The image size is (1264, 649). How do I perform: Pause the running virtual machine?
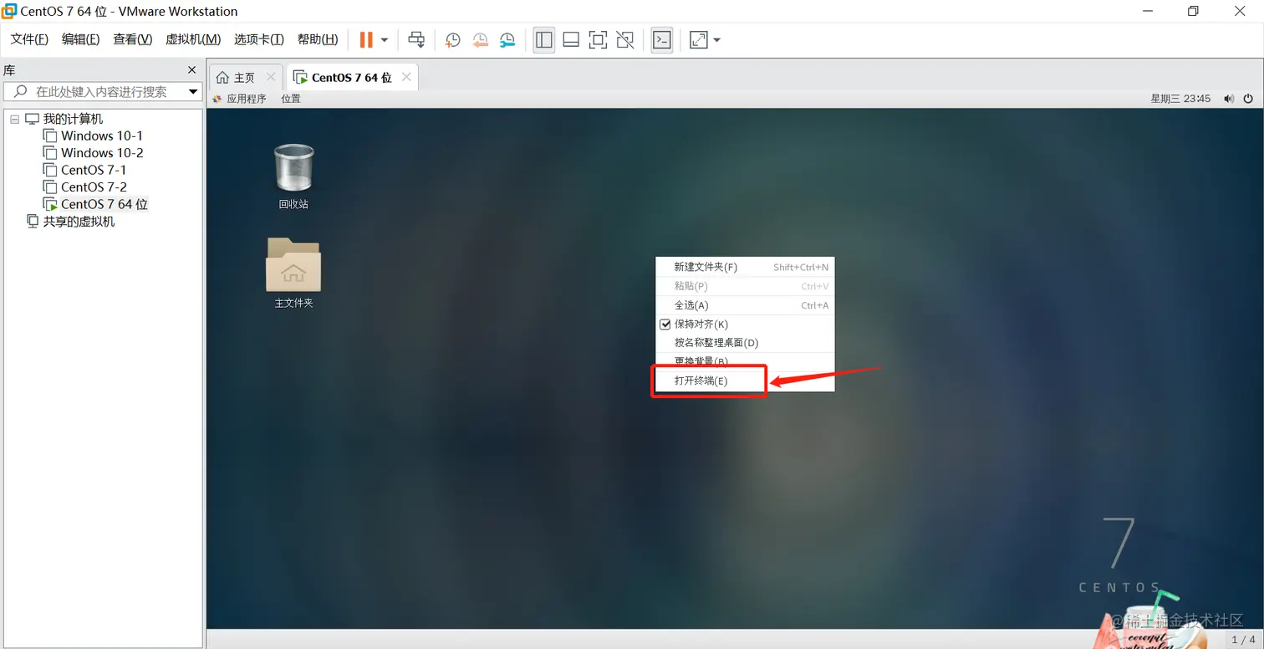click(366, 39)
